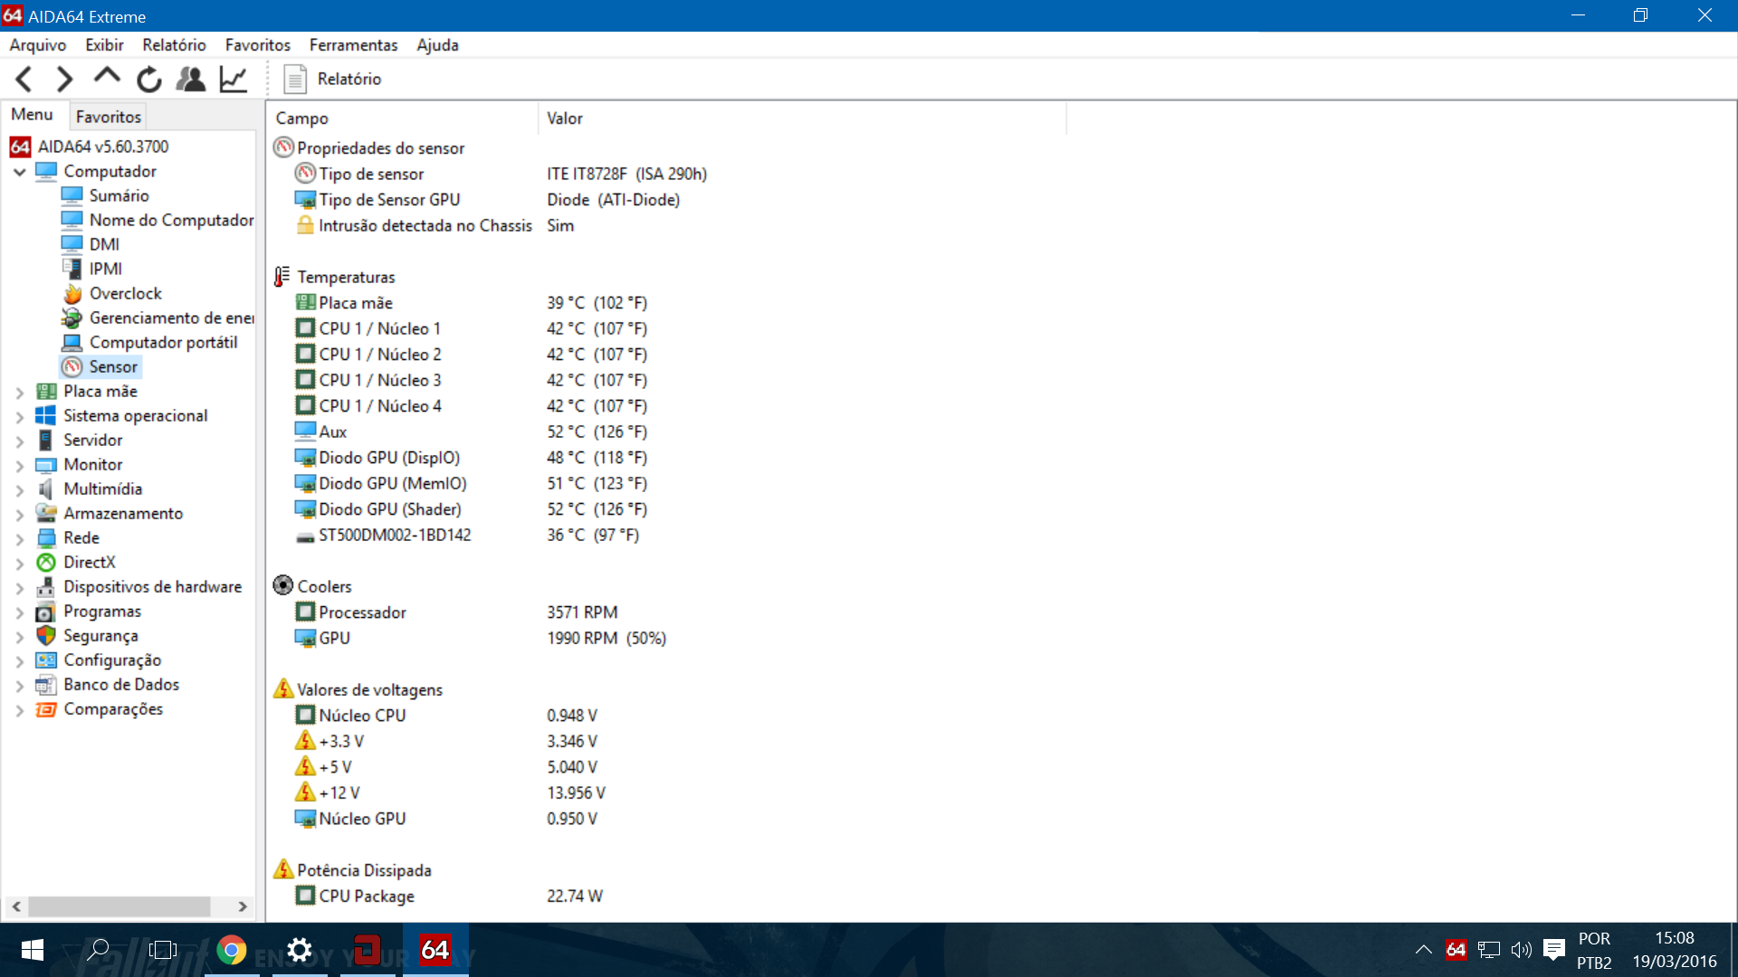Click the Forward navigation arrow
Viewport: 1738px width, 977px height.
(x=64, y=80)
